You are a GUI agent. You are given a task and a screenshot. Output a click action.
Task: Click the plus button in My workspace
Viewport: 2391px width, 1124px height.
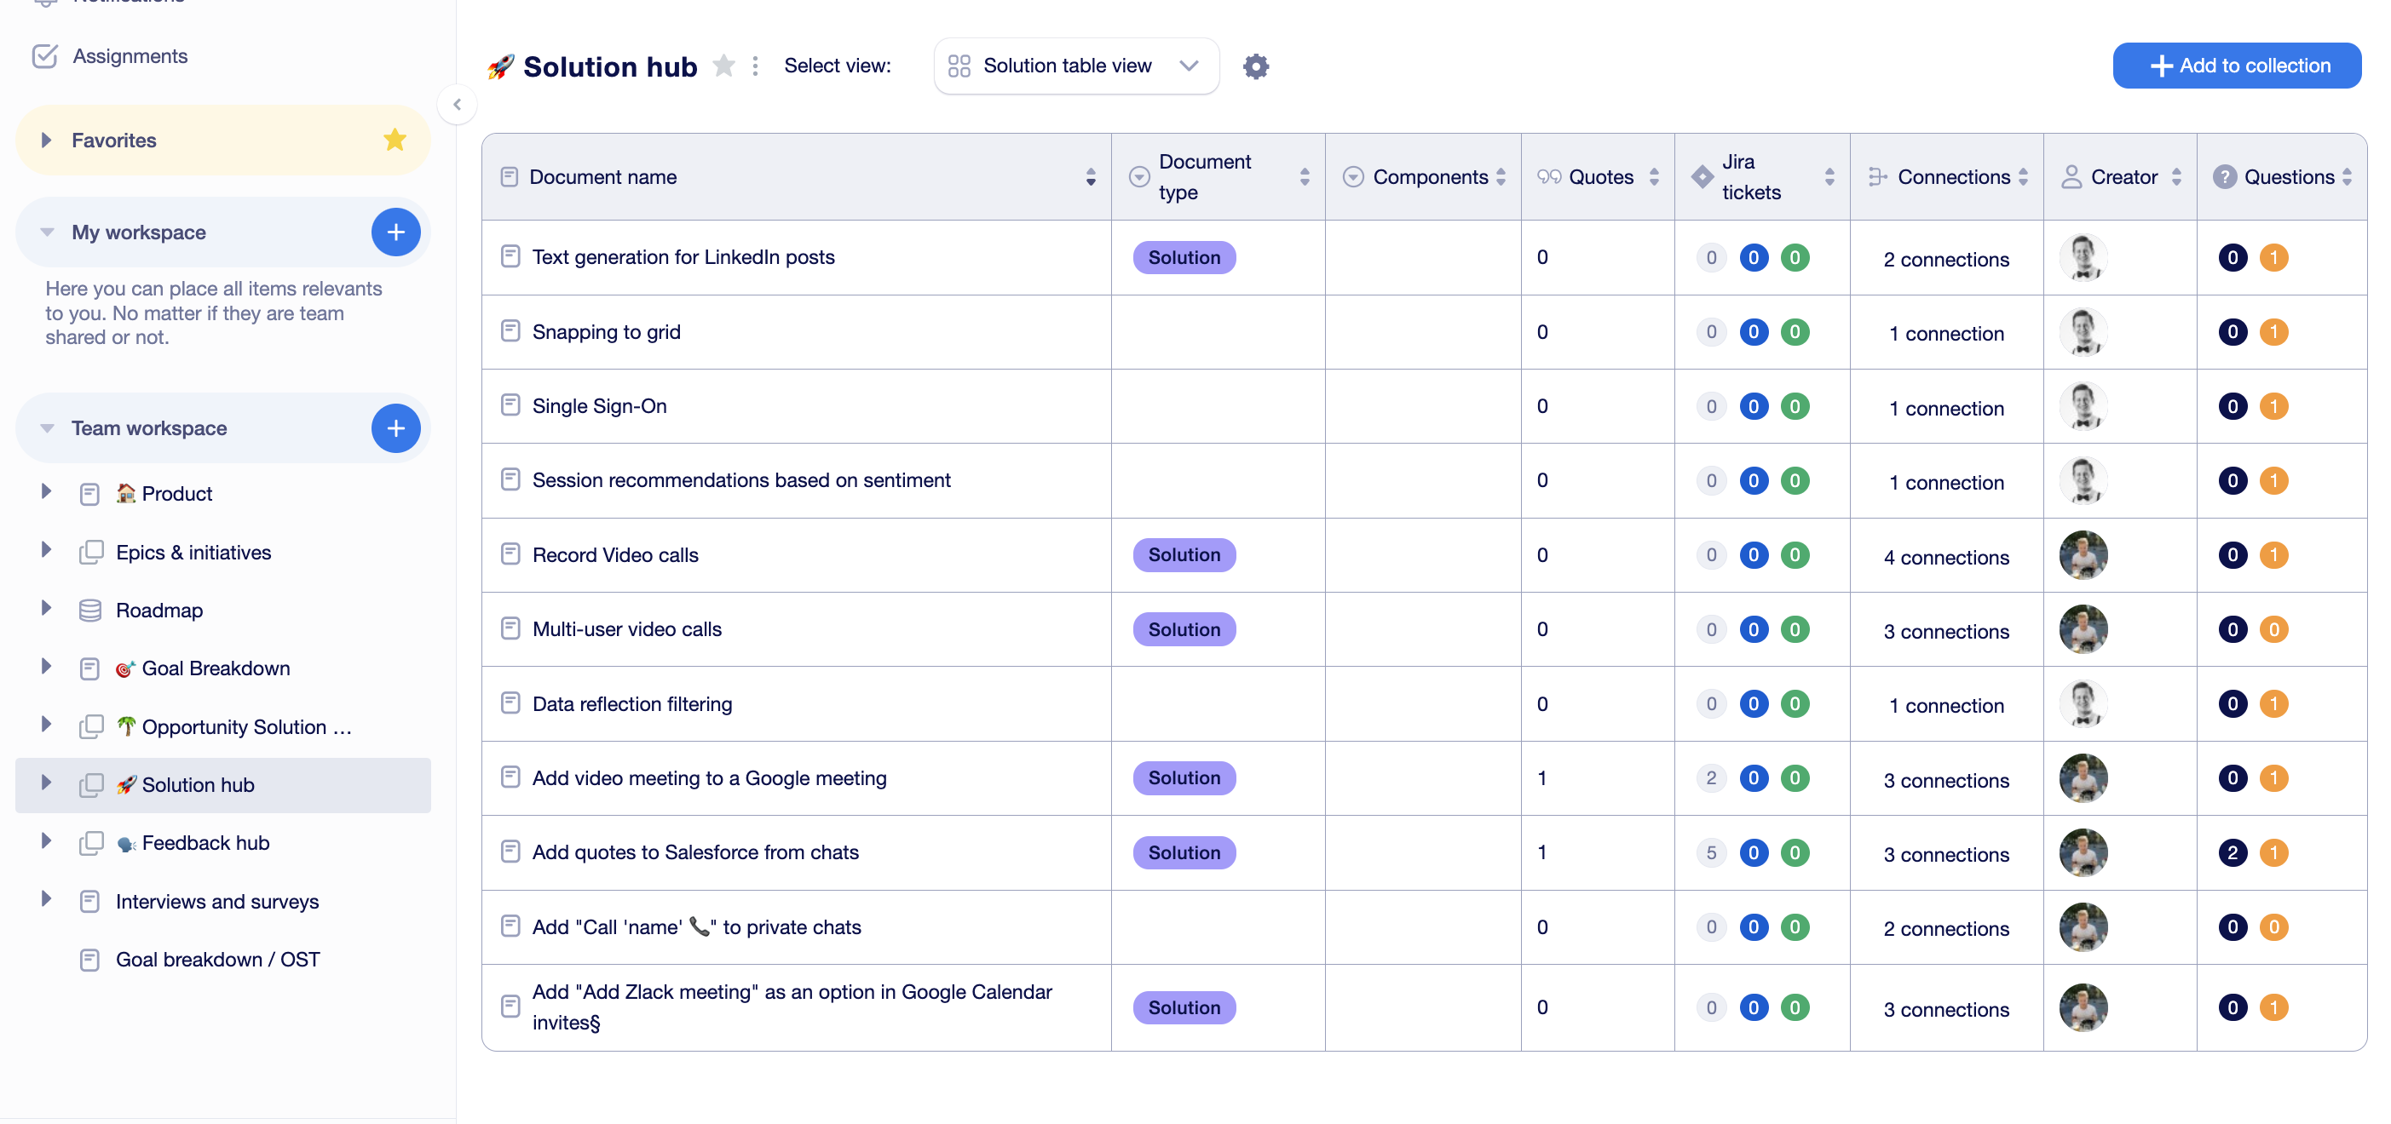coord(394,232)
